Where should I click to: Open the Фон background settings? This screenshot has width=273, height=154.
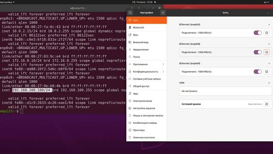pyautogui.click(x=147, y=35)
